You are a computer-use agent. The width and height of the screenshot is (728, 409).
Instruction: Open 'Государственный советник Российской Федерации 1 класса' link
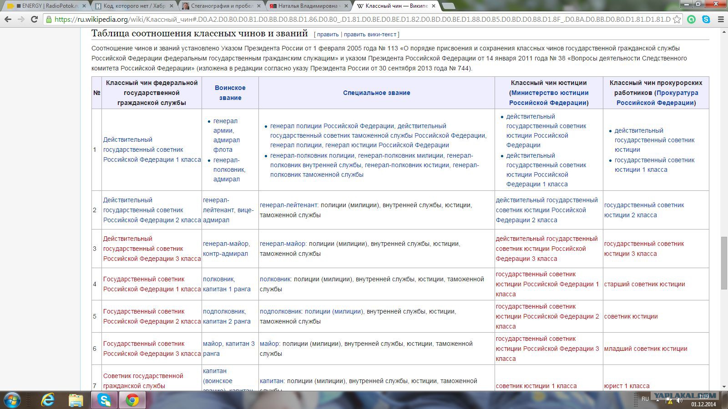pyautogui.click(x=152, y=284)
